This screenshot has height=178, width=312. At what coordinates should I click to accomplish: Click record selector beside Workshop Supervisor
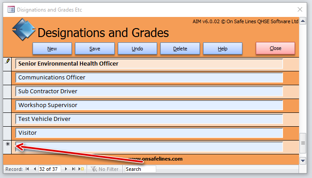[x=7, y=106]
